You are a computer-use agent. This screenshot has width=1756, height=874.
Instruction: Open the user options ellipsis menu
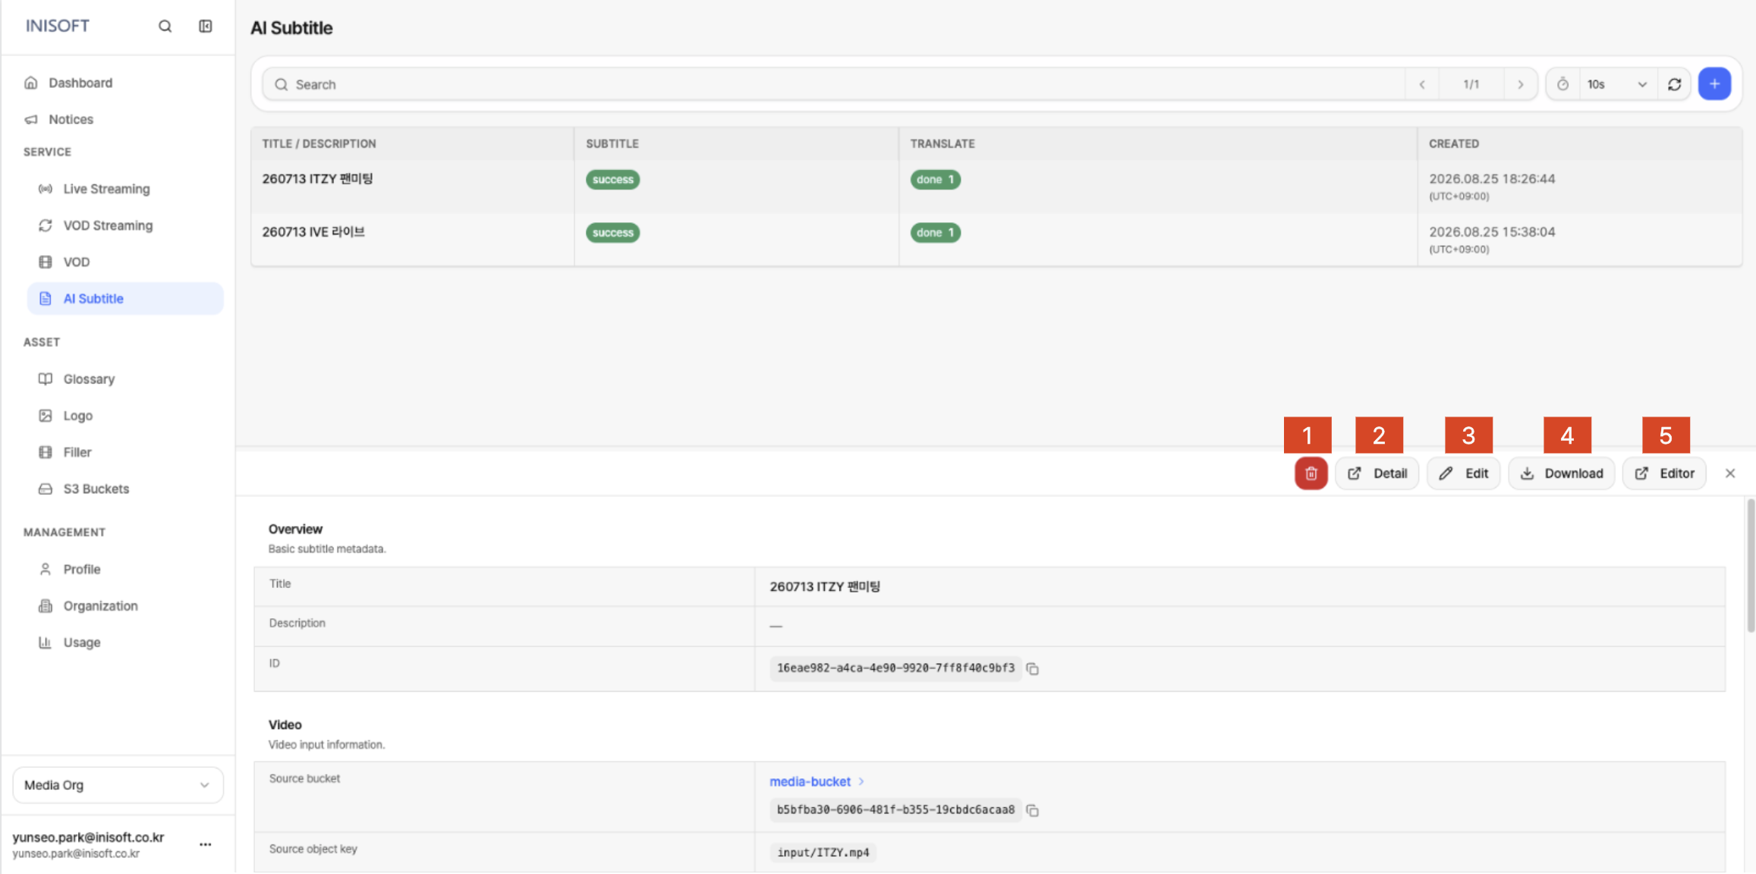pos(206,844)
